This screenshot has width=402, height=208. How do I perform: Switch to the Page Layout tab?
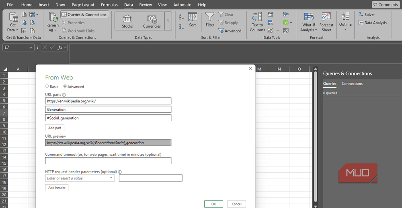(x=83, y=4)
